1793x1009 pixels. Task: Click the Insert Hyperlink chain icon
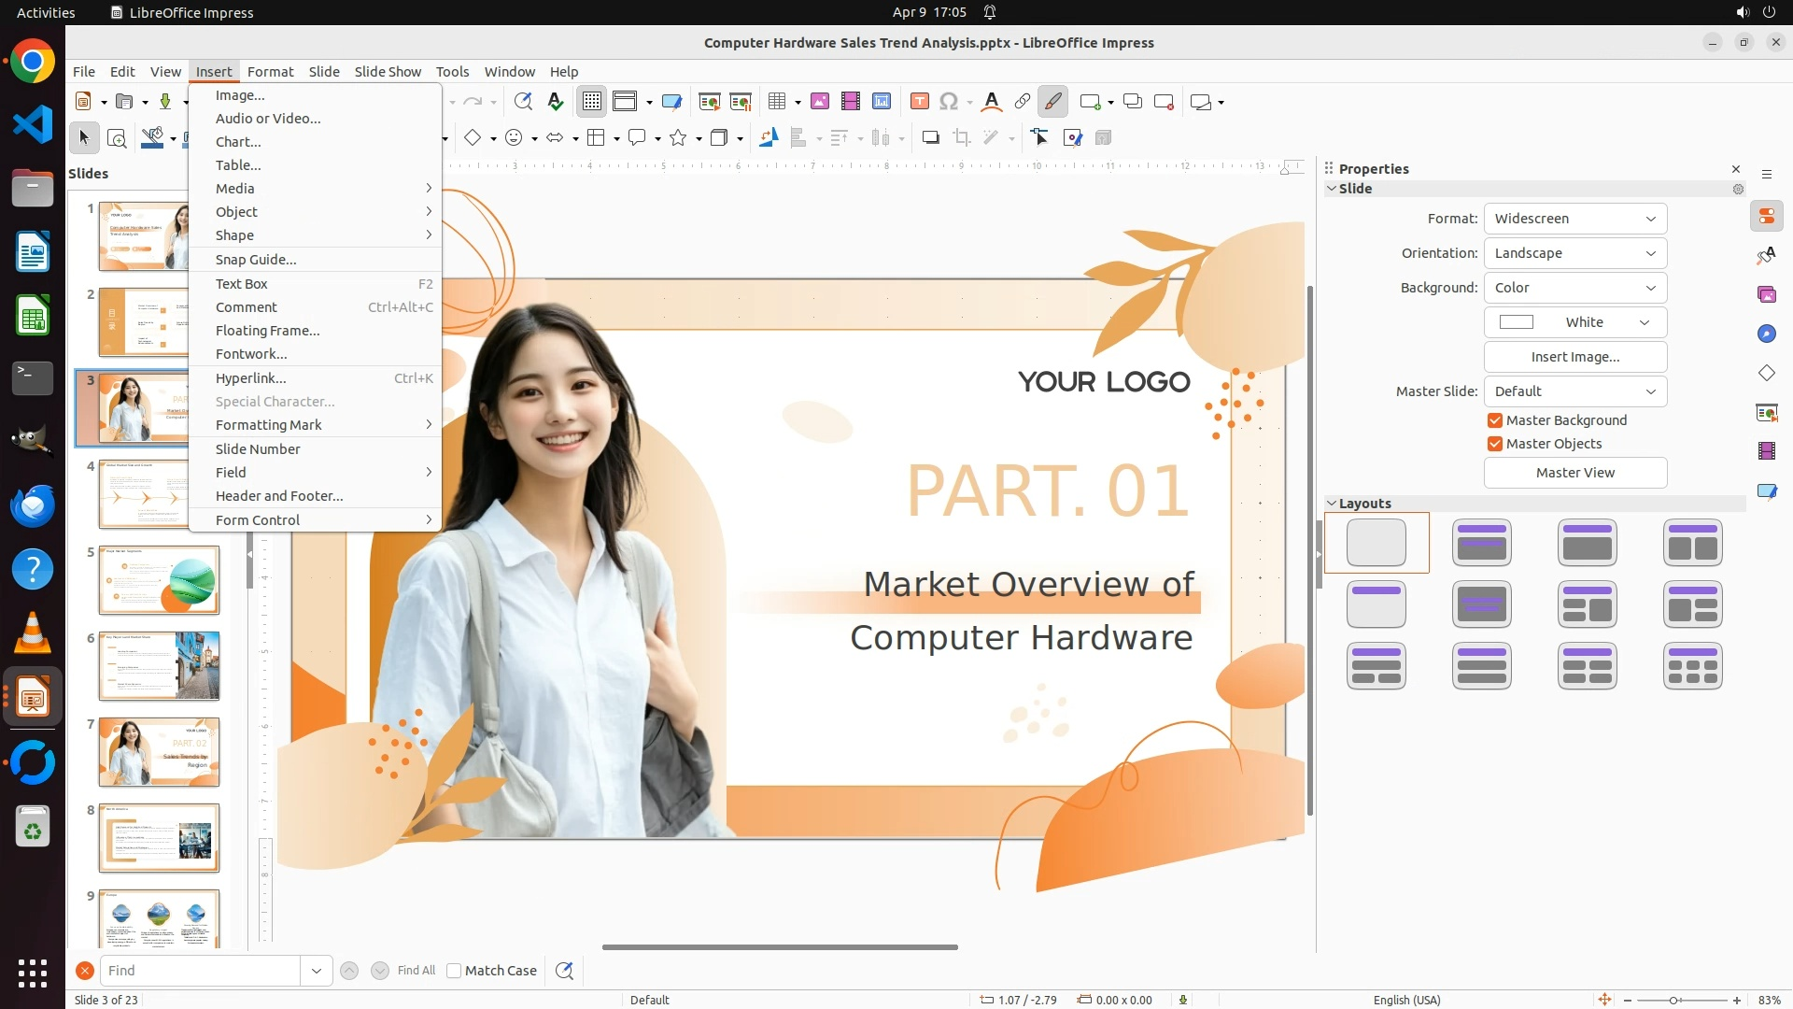(x=1023, y=102)
